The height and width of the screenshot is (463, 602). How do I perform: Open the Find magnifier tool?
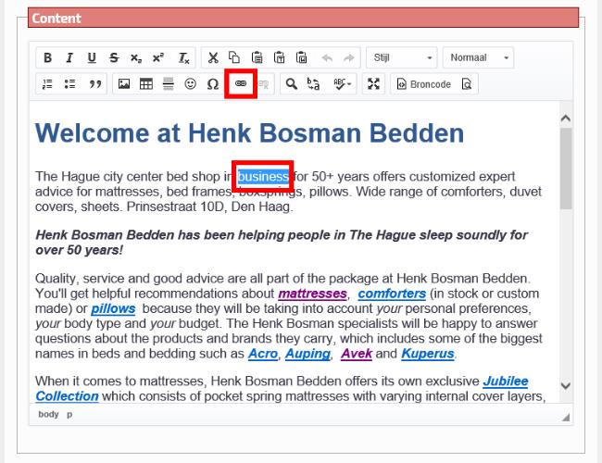pos(292,83)
